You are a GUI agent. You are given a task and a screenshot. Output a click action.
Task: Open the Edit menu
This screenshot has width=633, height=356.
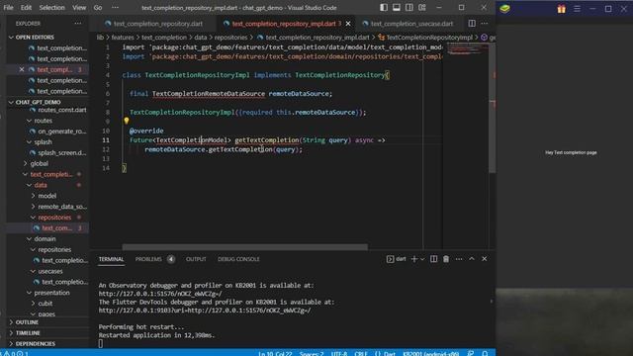click(x=26, y=8)
